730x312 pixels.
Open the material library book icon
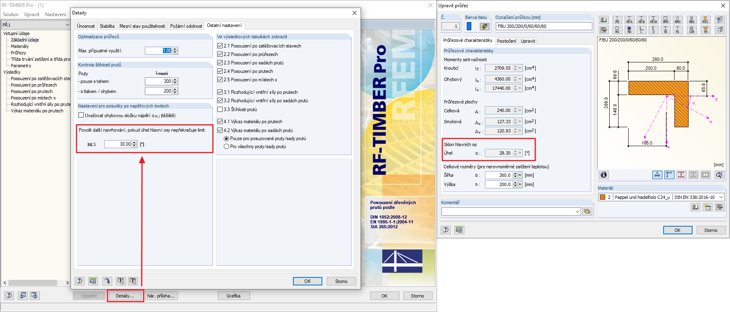pyautogui.click(x=695, y=207)
